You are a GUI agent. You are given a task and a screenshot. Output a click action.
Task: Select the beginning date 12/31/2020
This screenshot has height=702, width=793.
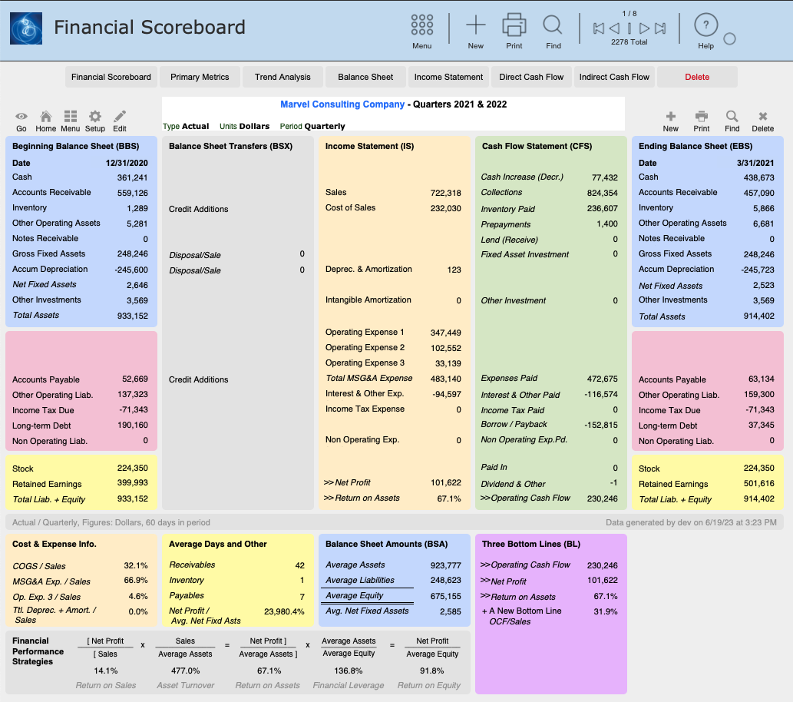pos(127,163)
